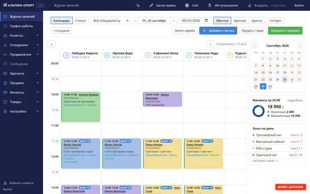
Task: Click Тихонова Лада avatar icon
Action: coord(189,55)
